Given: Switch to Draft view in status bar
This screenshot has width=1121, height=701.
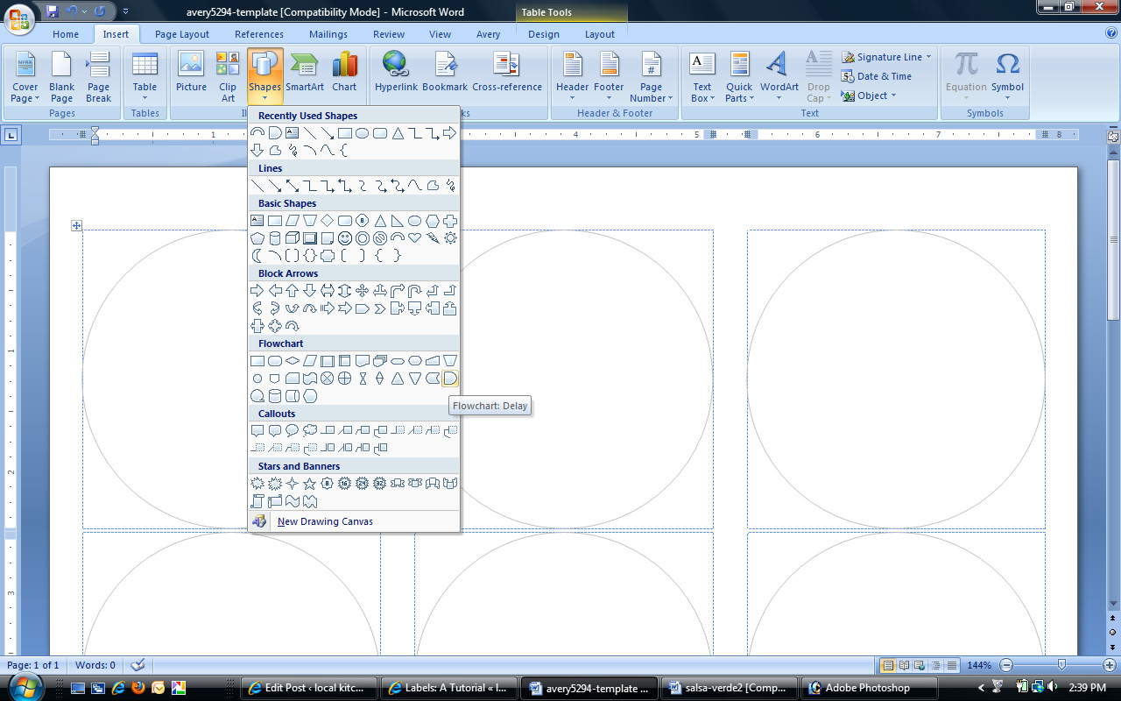Looking at the screenshot, I should click(952, 665).
